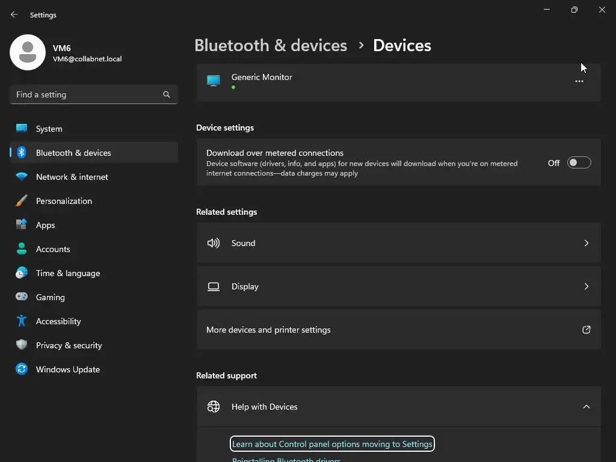Click the back arrow in Settings
This screenshot has width=616, height=462.
tap(14, 14)
